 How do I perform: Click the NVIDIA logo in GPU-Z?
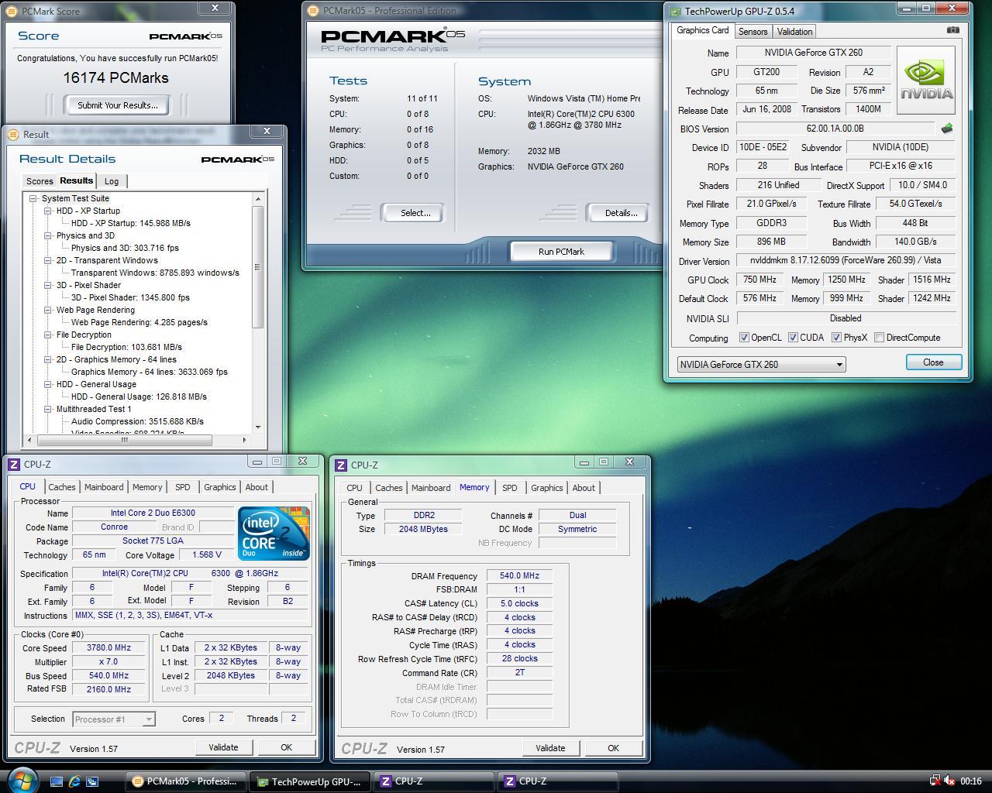tap(925, 81)
